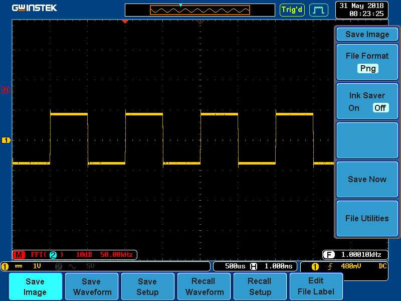Click the Trig'd status indicator

pos(292,10)
